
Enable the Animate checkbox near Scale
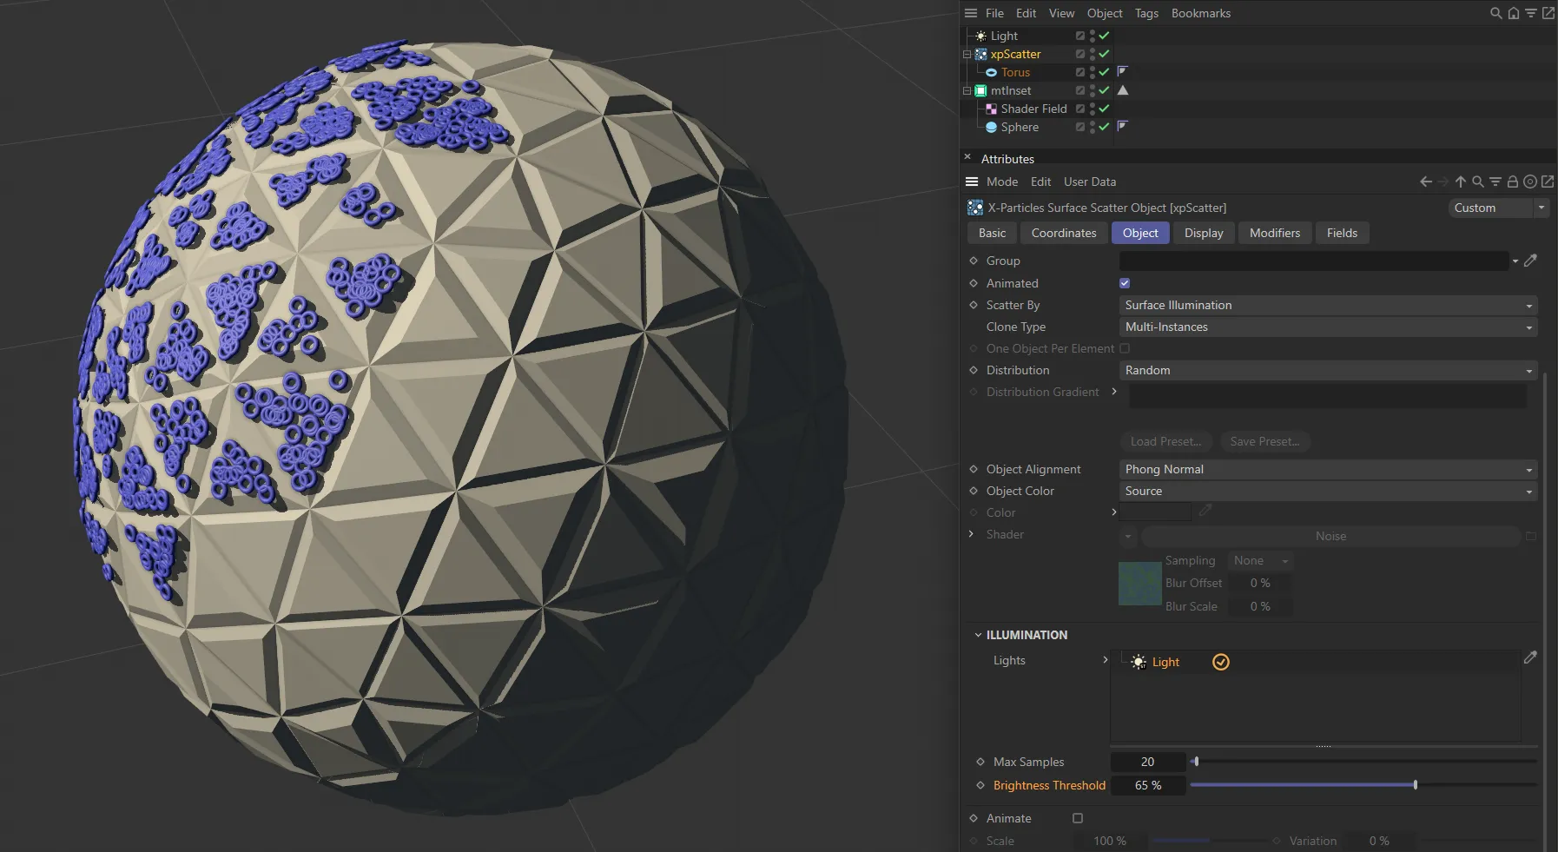[x=1077, y=818]
